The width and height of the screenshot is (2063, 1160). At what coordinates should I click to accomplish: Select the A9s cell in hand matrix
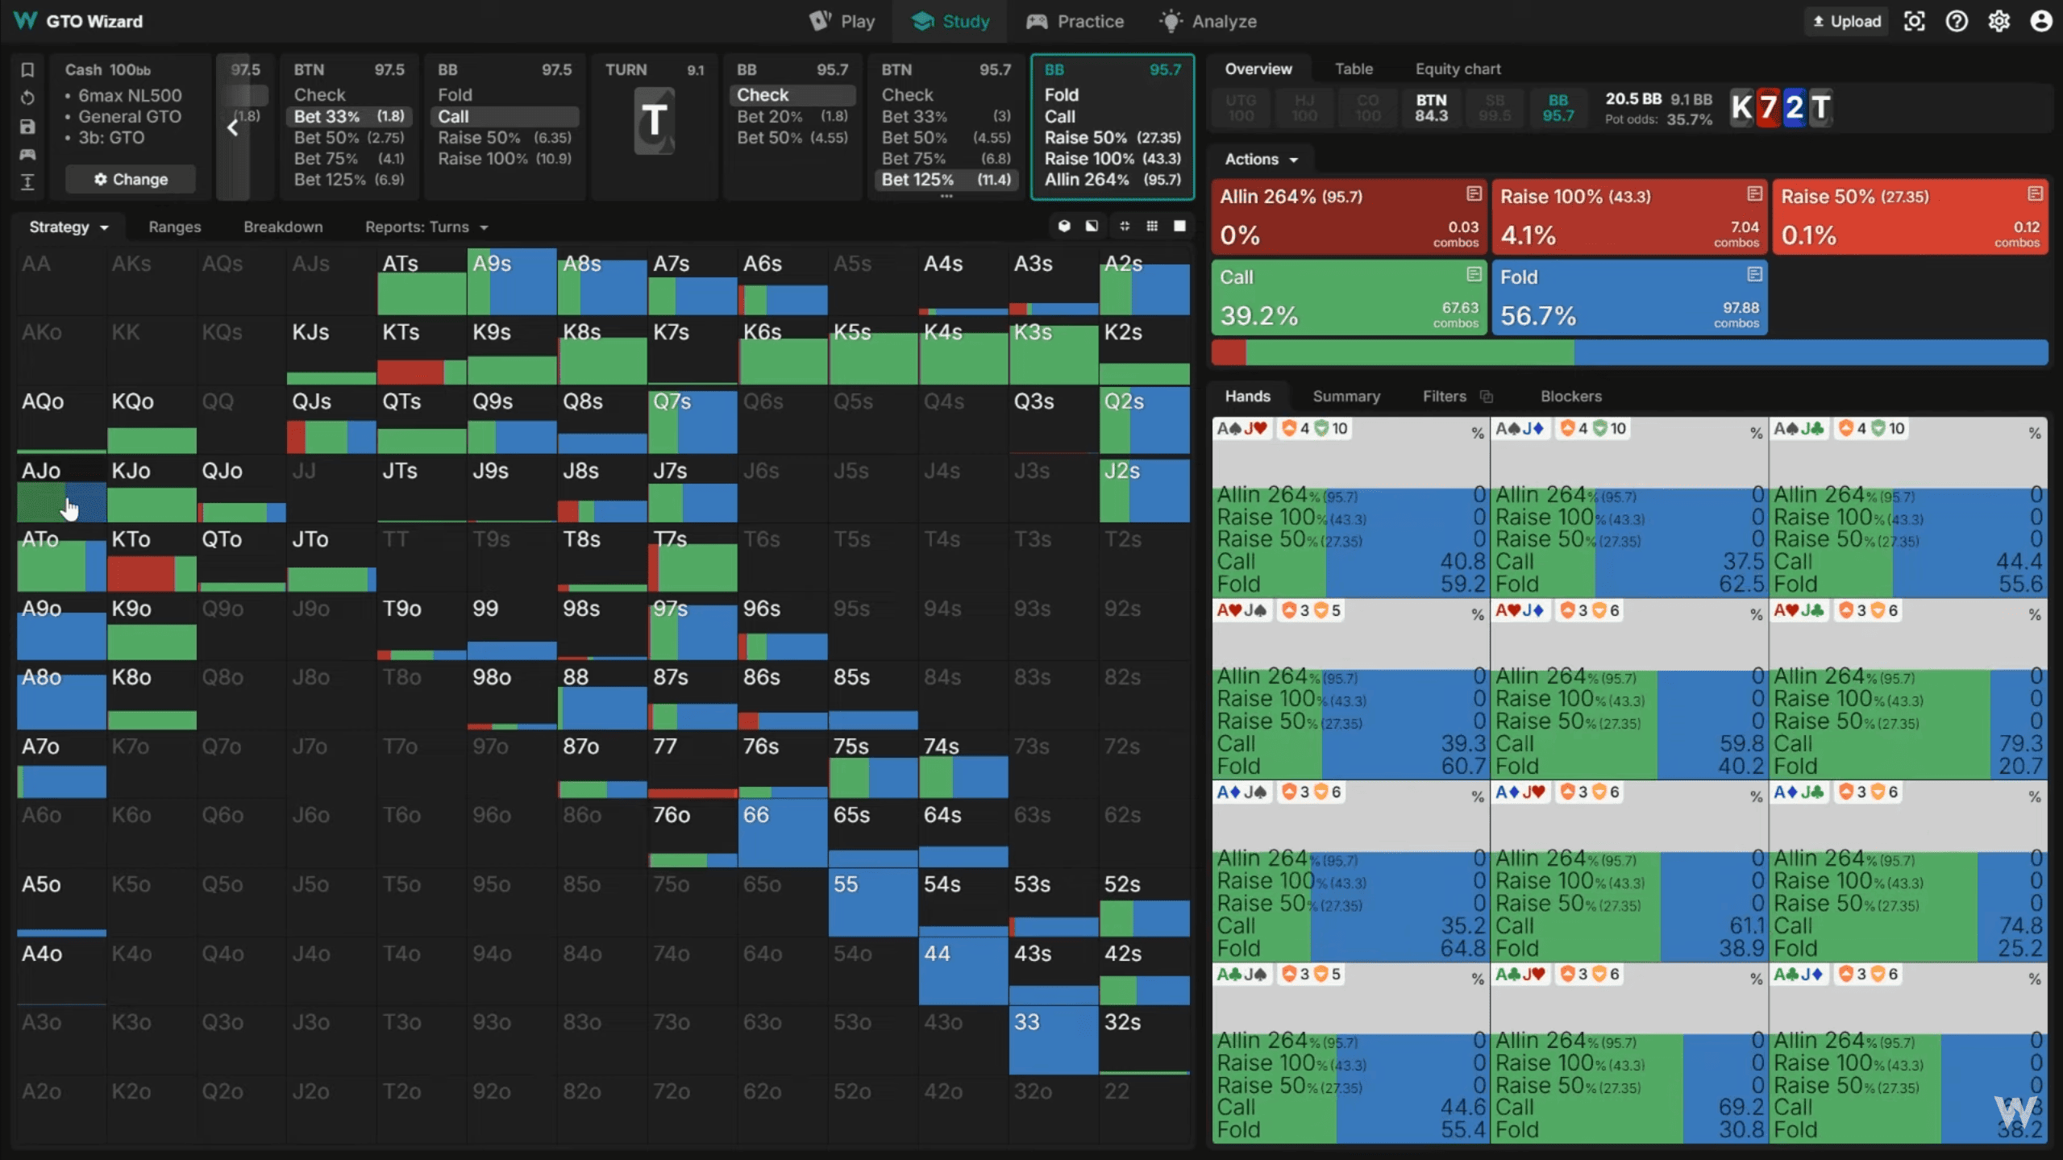(x=512, y=282)
